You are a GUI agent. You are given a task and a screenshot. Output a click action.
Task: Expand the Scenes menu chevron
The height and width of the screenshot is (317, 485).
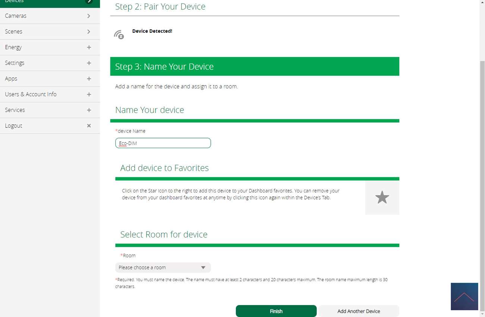coord(89,32)
